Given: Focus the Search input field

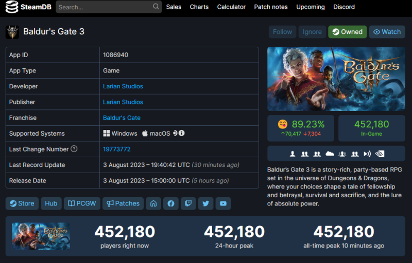Looking at the screenshot, I should [x=103, y=7].
